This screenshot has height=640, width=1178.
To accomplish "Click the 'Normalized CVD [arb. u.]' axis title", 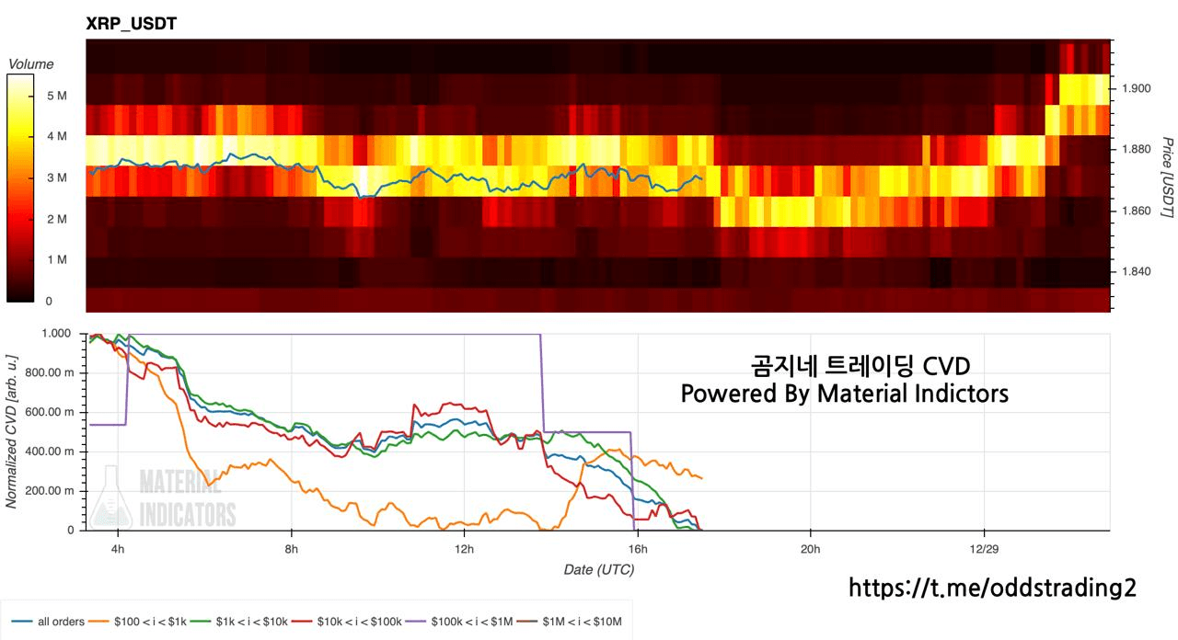I will [x=12, y=432].
